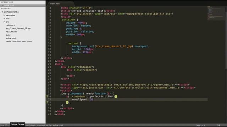Screen dimensions: 227x127
Task: Open index.html in the folder tree
Action: [11, 38]
